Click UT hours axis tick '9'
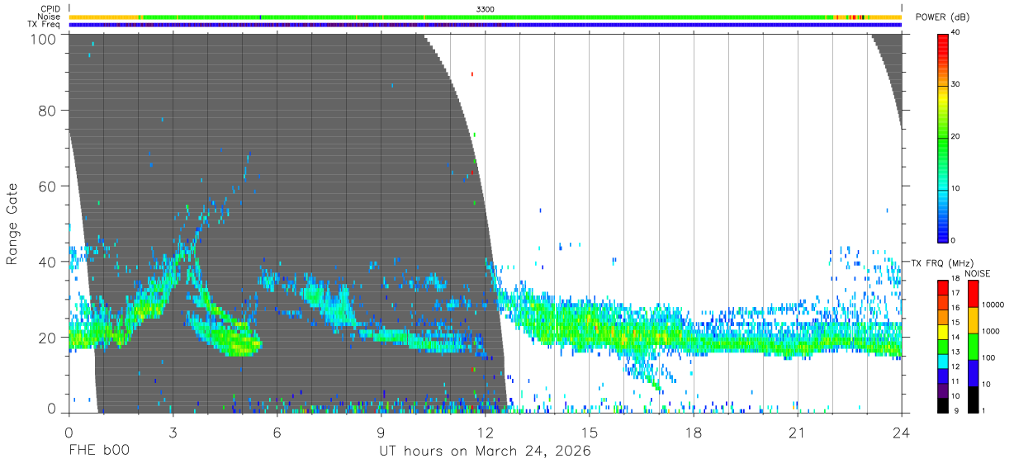1014x468 pixels. 381,432
